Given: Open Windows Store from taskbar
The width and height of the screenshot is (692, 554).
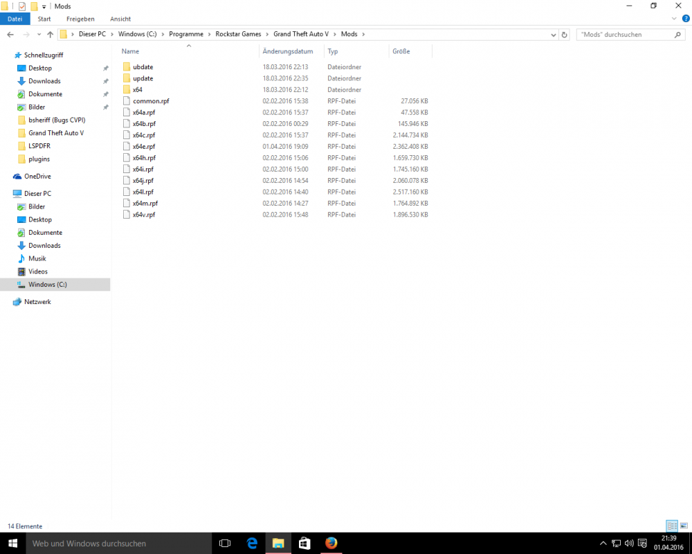Looking at the screenshot, I should 304,543.
